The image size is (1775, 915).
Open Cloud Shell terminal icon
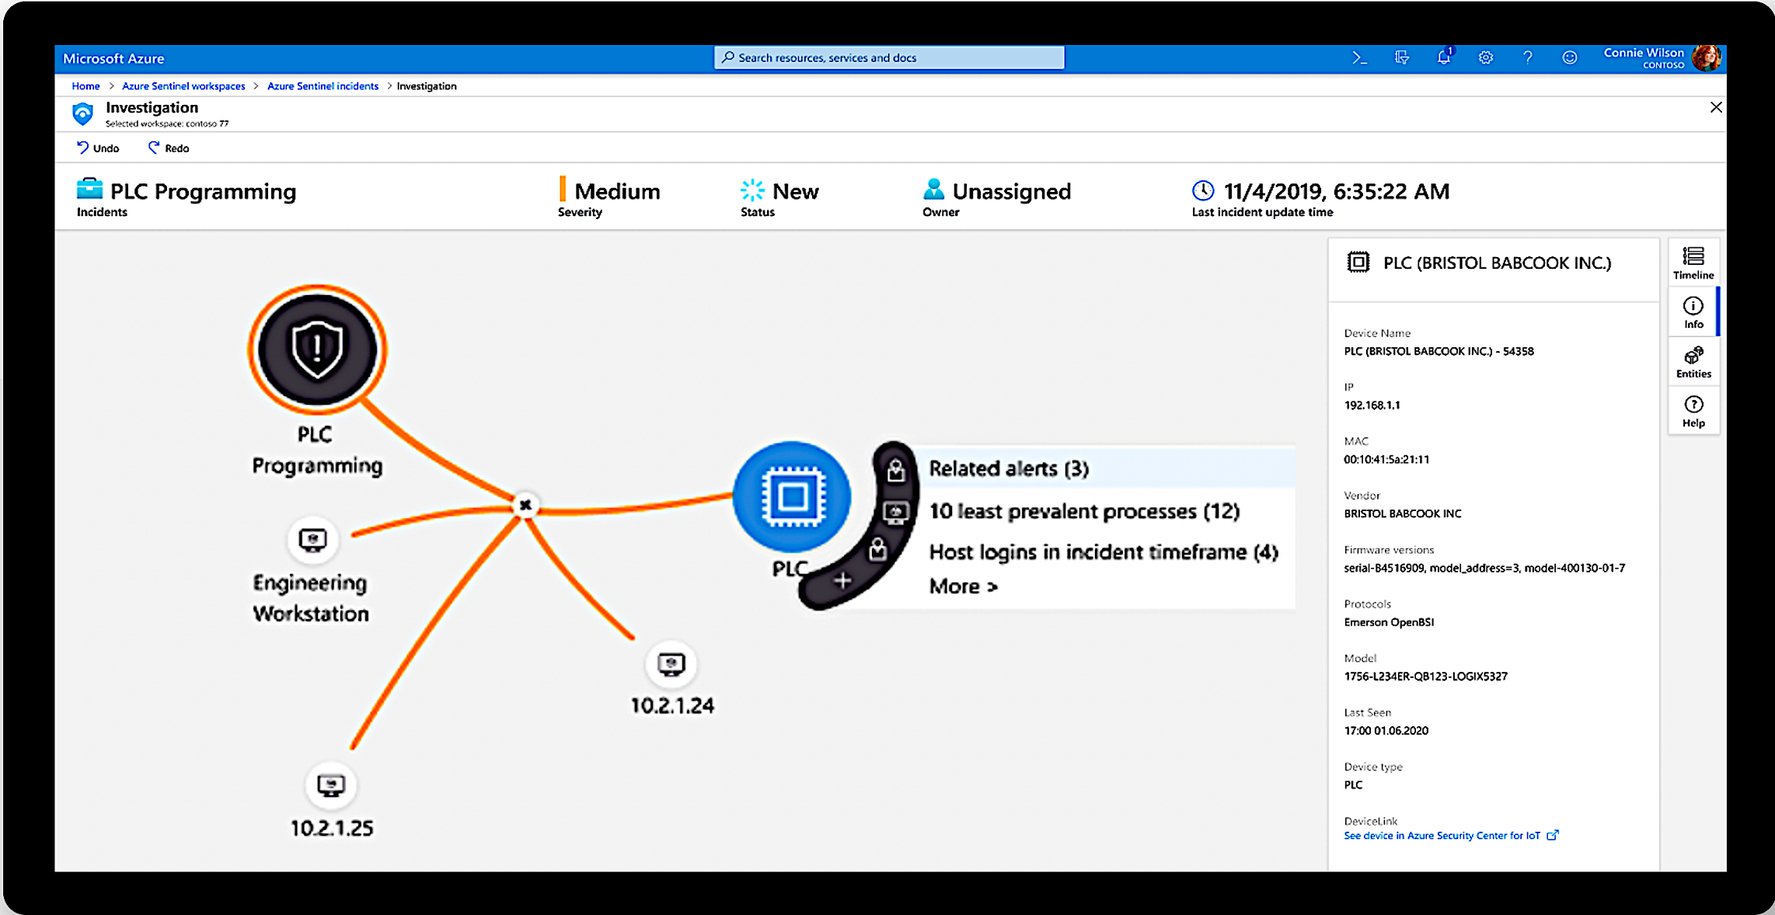1359,58
